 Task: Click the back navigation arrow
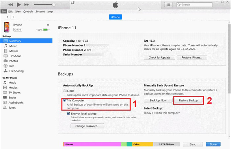point(8,17)
